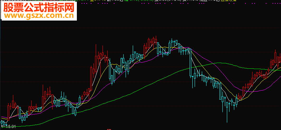Click the 15.01 lowest price label
The width and height of the screenshot is (281, 130).
(x=10, y=127)
